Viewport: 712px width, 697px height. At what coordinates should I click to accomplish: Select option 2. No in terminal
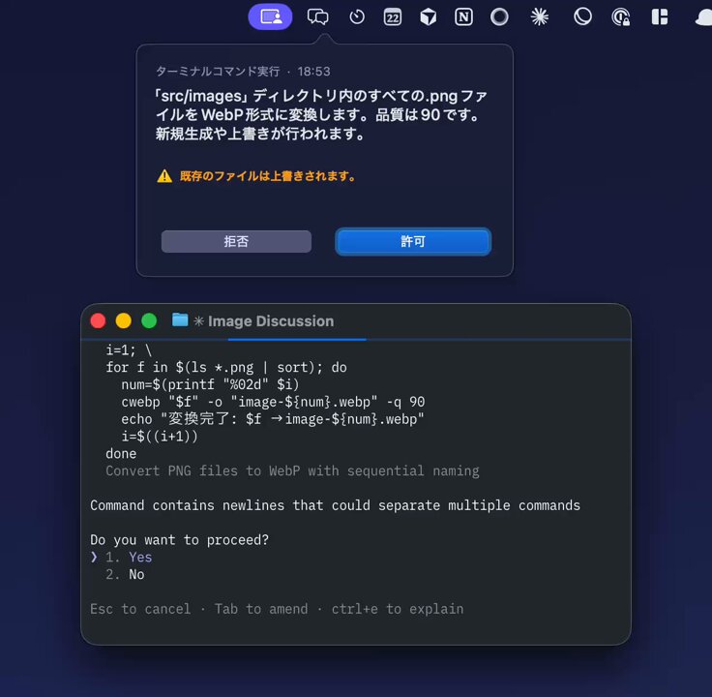click(125, 574)
